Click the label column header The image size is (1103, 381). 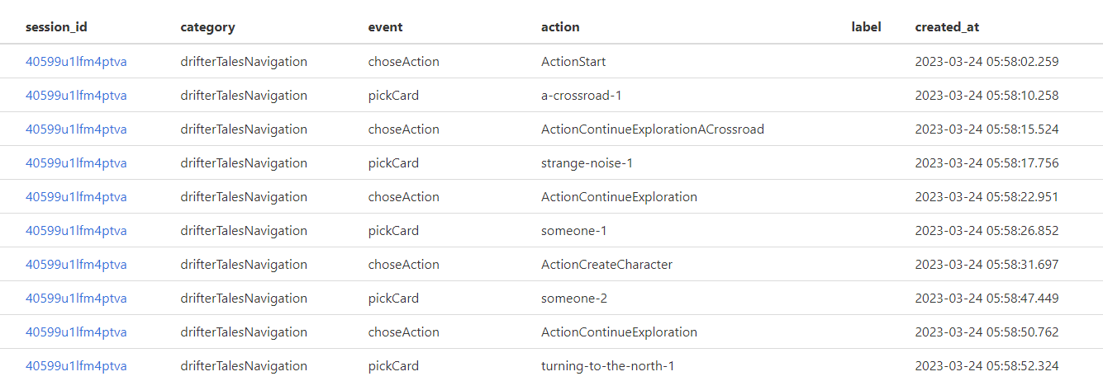[x=867, y=26]
